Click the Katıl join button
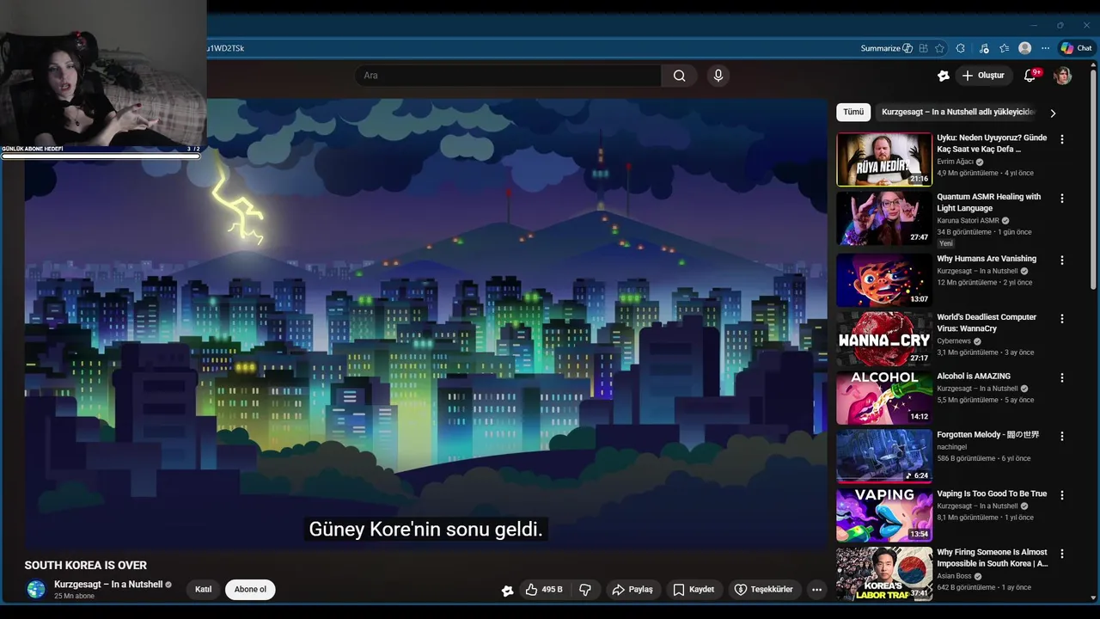Viewport: 1100px width, 619px height. (x=203, y=590)
